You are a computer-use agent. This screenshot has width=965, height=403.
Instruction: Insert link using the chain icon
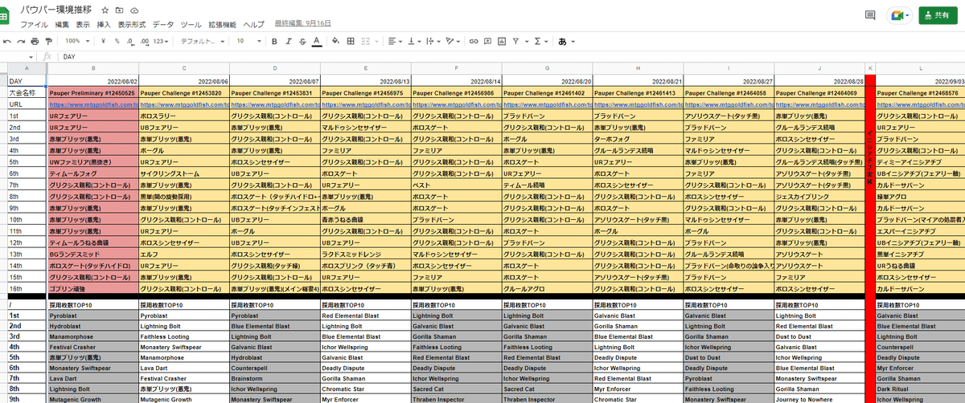tap(475, 40)
